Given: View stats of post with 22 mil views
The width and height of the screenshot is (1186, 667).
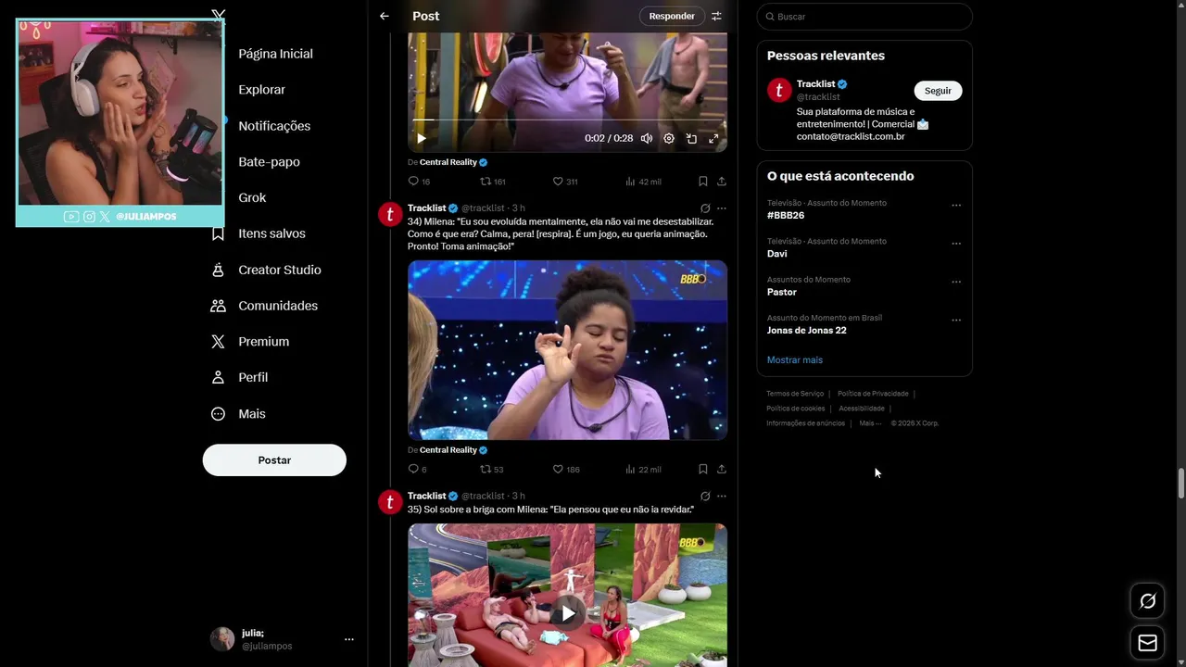Looking at the screenshot, I should point(643,470).
